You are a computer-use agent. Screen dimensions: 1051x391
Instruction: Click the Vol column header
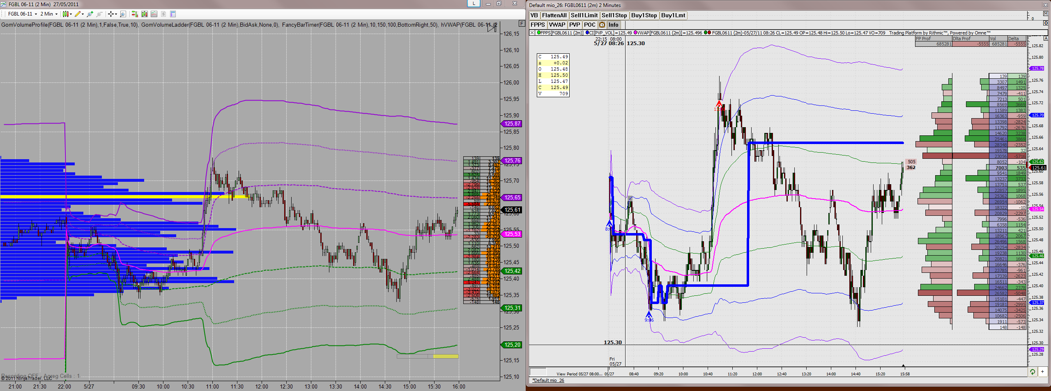[998, 39]
